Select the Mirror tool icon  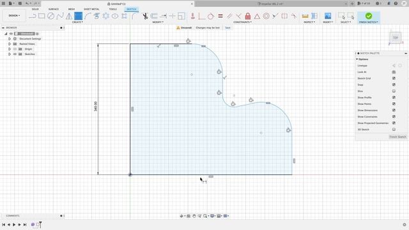point(69,16)
